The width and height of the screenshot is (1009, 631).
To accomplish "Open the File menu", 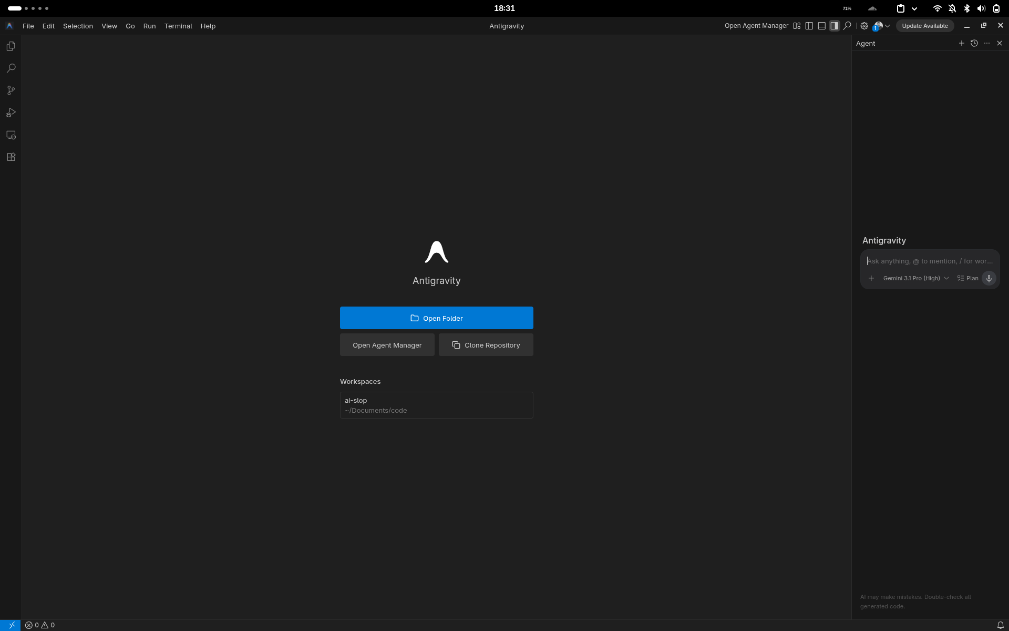I will [28, 26].
